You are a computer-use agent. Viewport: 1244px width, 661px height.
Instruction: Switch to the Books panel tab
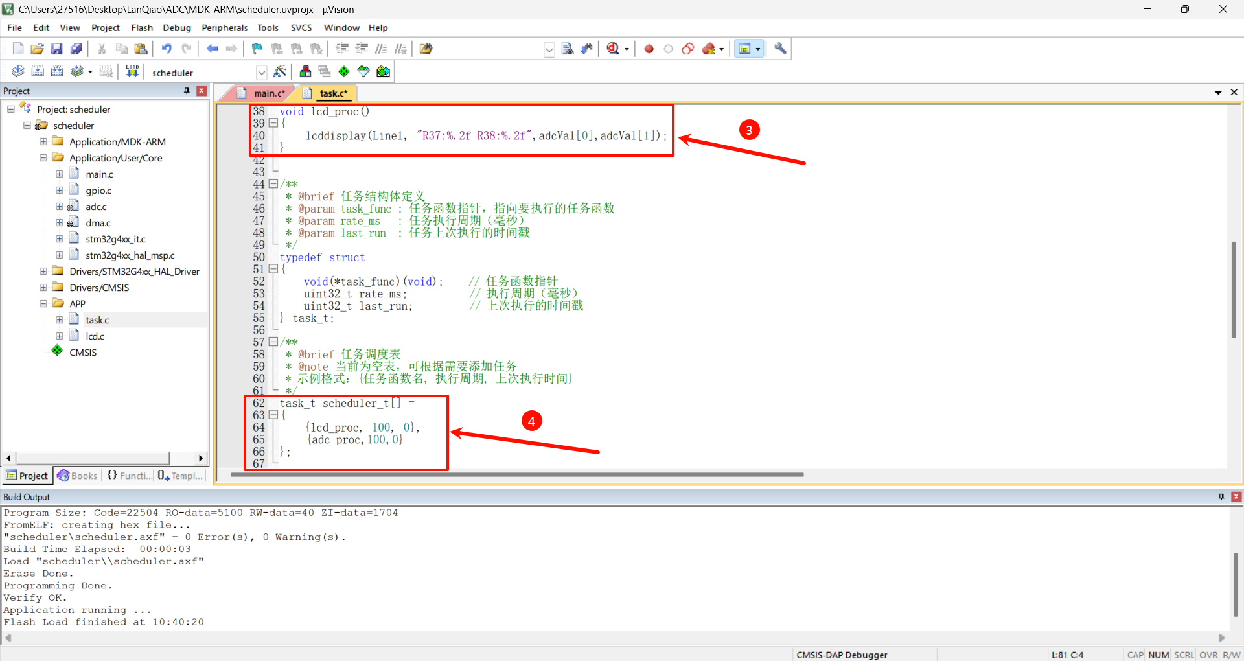tap(78, 476)
